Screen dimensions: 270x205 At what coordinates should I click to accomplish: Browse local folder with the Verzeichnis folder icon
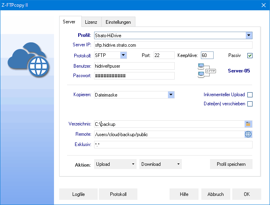[x=248, y=124]
